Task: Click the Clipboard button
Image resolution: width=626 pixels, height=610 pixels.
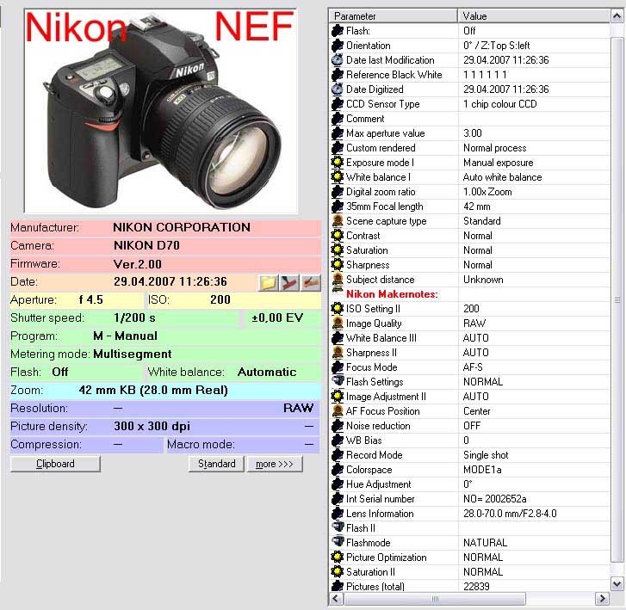Action: tap(55, 464)
